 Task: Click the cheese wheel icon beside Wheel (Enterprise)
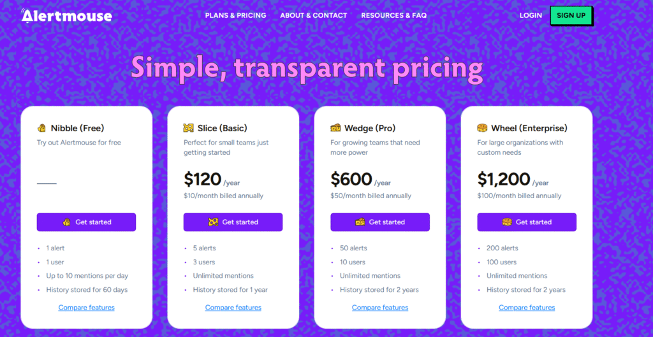[482, 128]
